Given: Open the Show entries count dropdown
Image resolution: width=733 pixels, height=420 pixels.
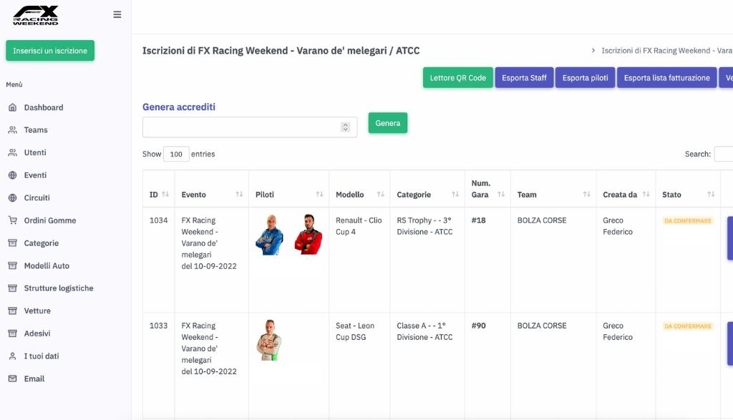Looking at the screenshot, I should coord(176,154).
